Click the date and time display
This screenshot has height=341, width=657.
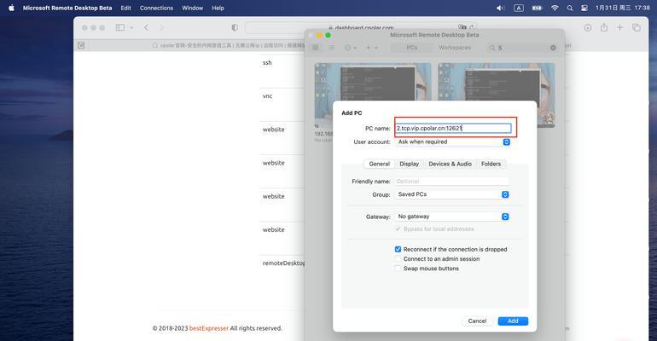pyautogui.click(x=623, y=8)
